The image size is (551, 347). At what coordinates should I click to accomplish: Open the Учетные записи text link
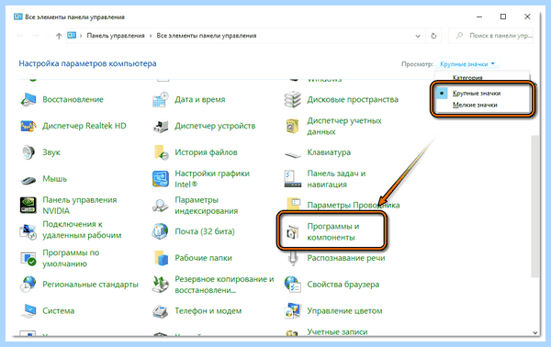337,332
